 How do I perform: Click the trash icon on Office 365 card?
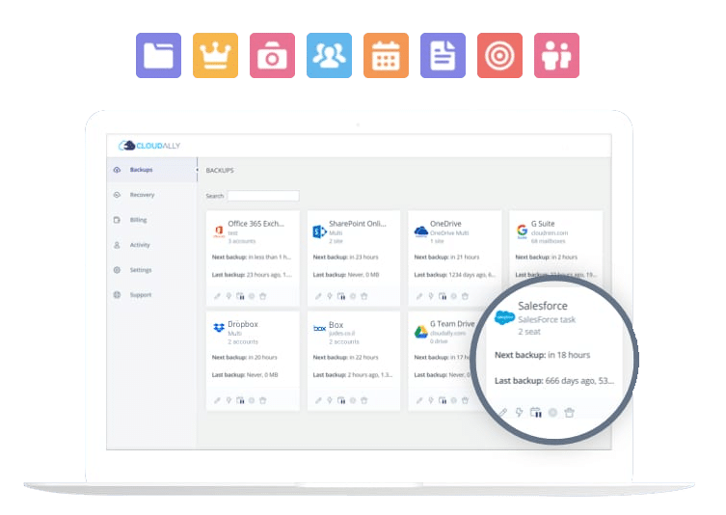262,296
